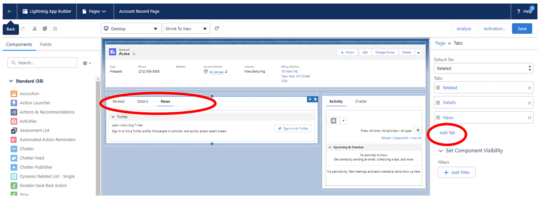Select the Related tab on canvas
Screen dimensions: 544x198
[118, 102]
